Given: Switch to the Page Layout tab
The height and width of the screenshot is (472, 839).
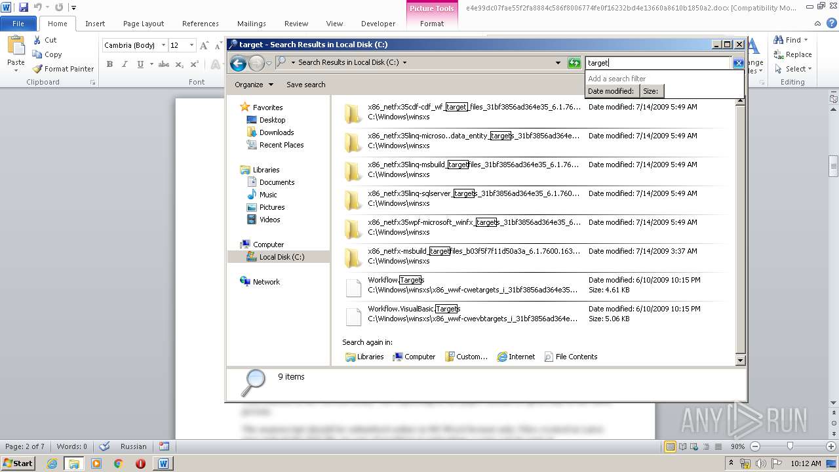Looking at the screenshot, I should 144,24.
